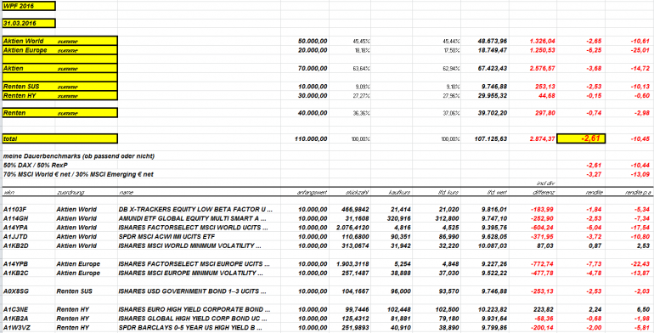
Task: Click the 31.03.2016 date cell
Action: click(28, 24)
